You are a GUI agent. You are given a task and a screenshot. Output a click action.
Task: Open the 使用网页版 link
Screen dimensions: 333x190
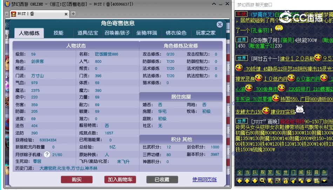click(204, 180)
